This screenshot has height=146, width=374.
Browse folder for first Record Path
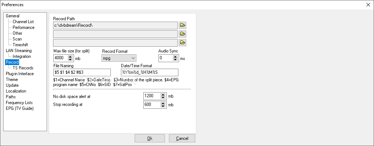click(x=182, y=25)
